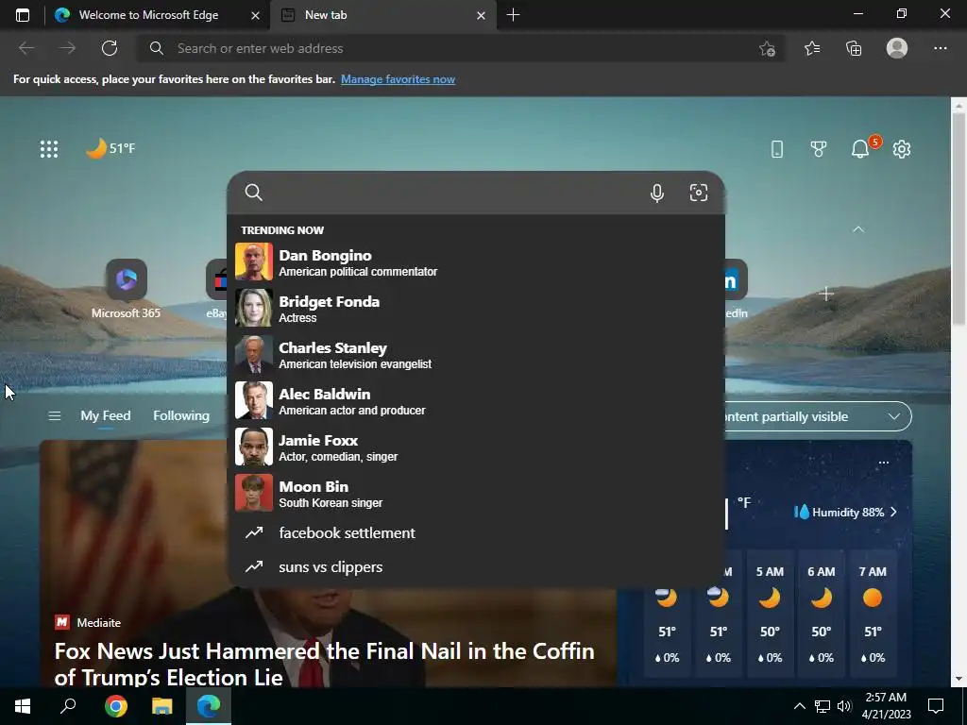This screenshot has width=967, height=725.
Task: Select Charles Stanley trending suggestion
Action: (x=476, y=355)
